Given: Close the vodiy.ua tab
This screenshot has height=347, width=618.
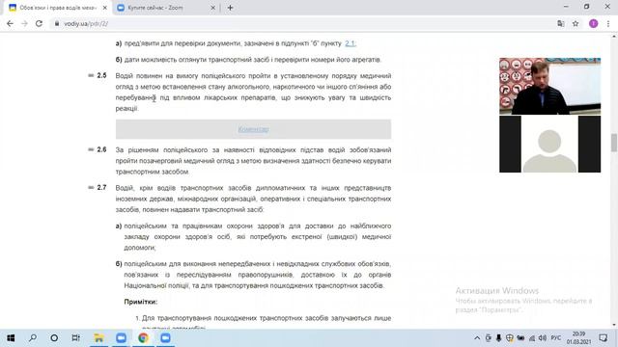Looking at the screenshot, I should tap(105, 8).
